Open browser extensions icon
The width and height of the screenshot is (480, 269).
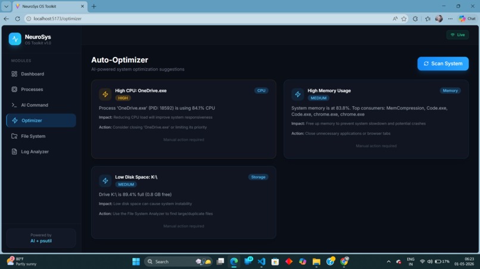[x=415, y=18]
